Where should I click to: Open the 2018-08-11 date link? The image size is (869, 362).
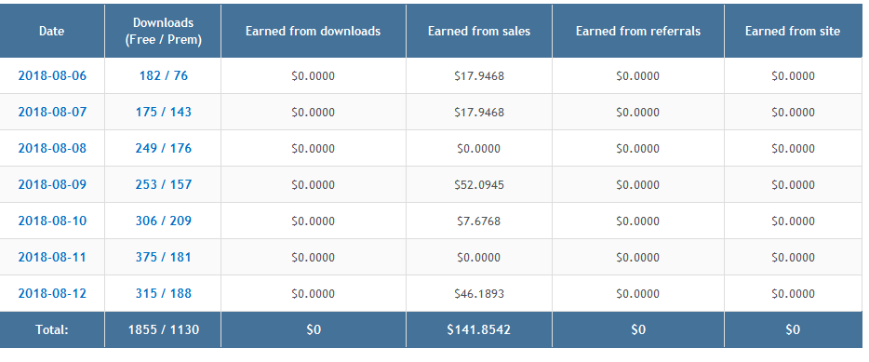(52, 257)
